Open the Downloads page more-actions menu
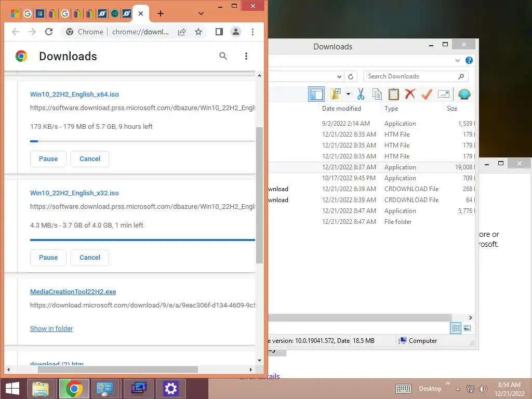Image resolution: width=532 pixels, height=399 pixels. pyautogui.click(x=246, y=56)
